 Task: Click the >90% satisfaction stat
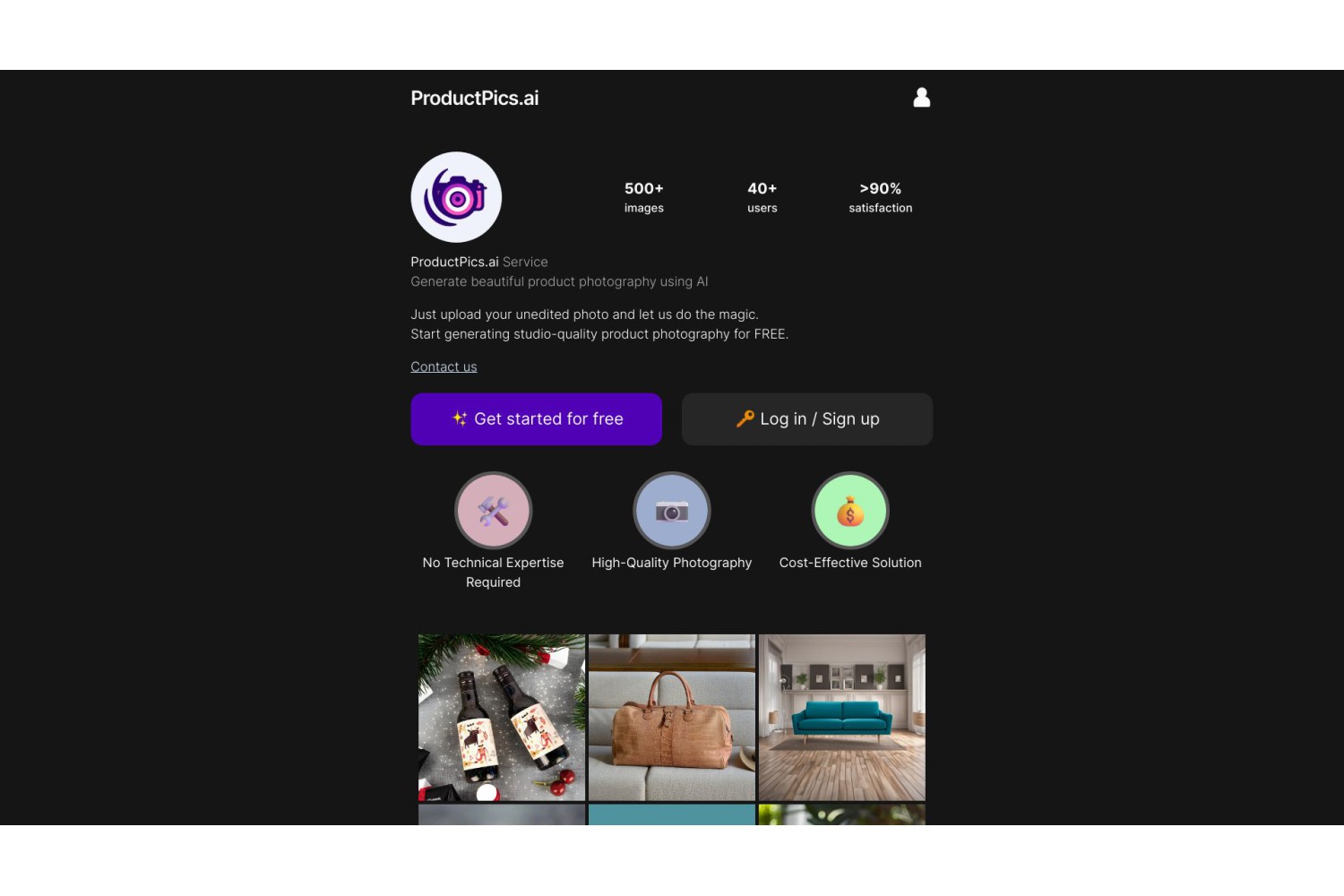coord(881,197)
